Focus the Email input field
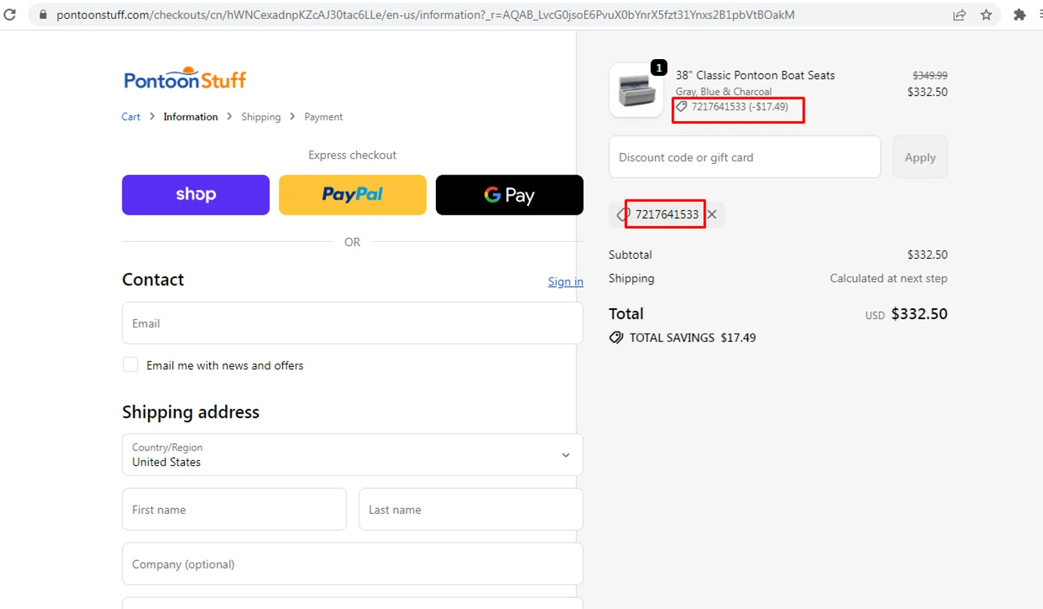The image size is (1043, 609). tap(353, 323)
